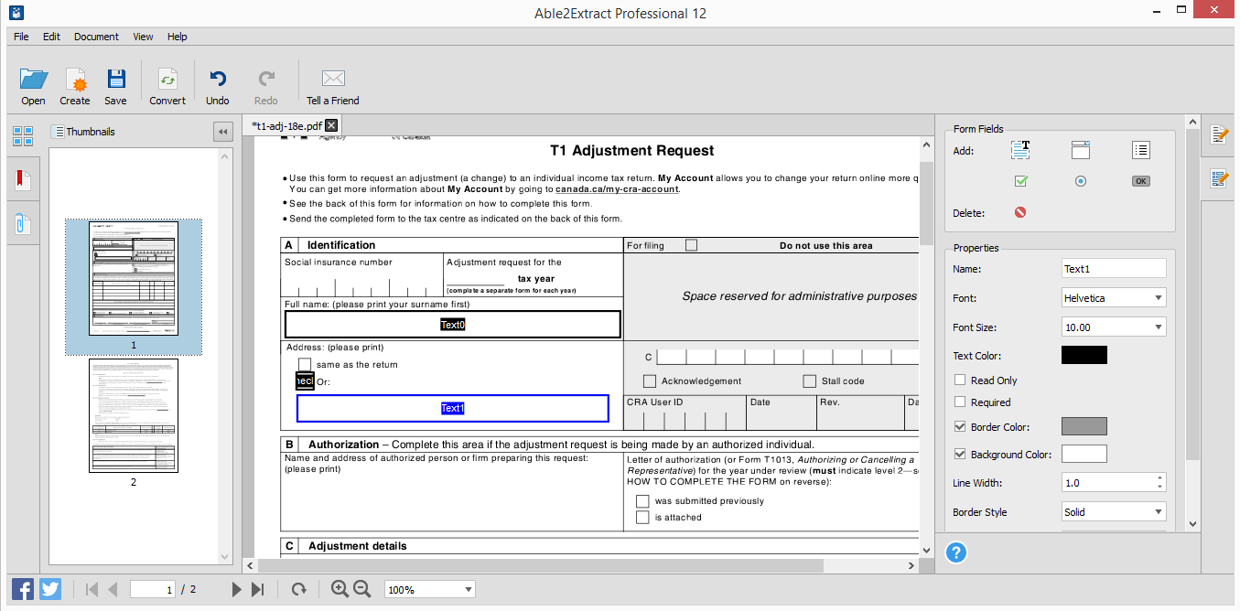Select the Text1 form field
This screenshot has width=1240, height=611.
point(453,409)
